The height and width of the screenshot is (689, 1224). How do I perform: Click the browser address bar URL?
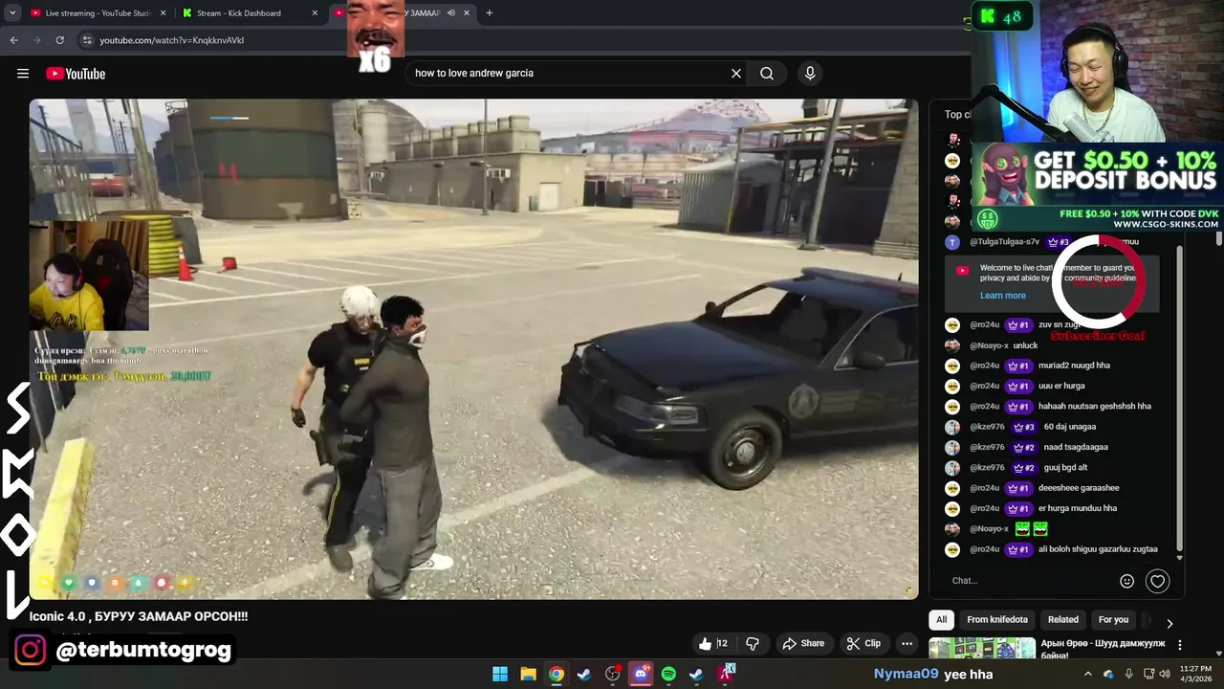[172, 40]
